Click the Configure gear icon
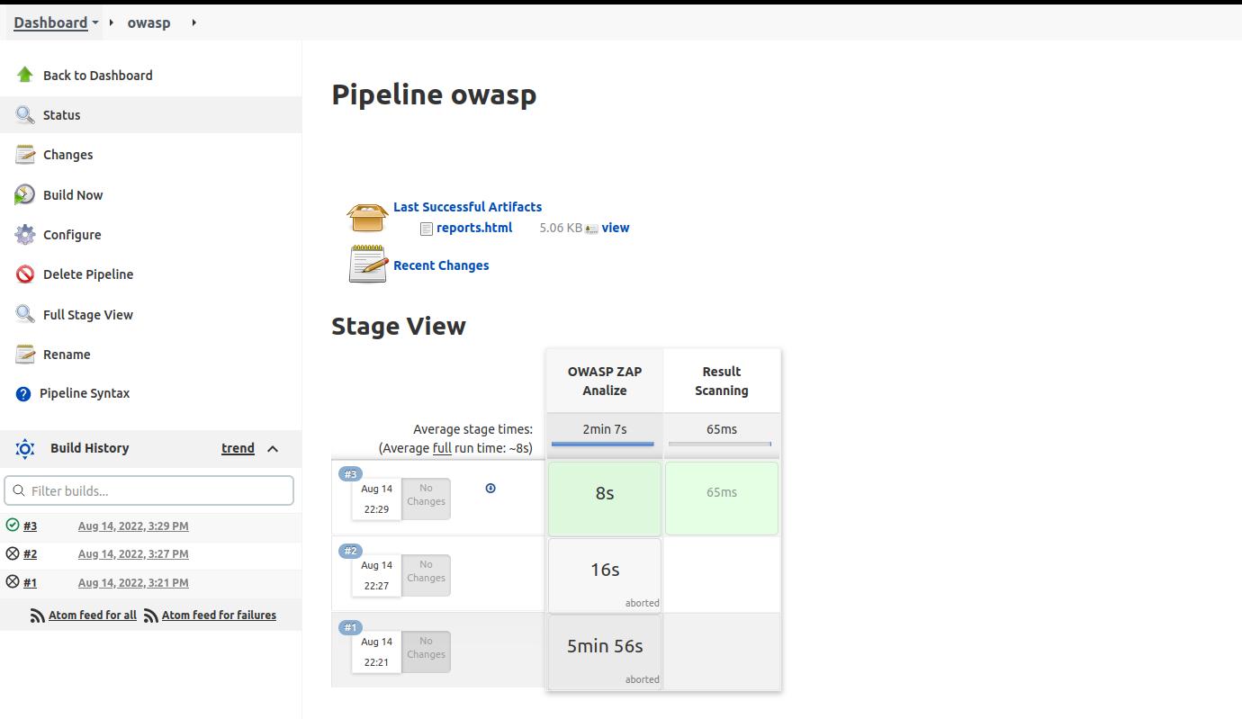 click(x=24, y=235)
